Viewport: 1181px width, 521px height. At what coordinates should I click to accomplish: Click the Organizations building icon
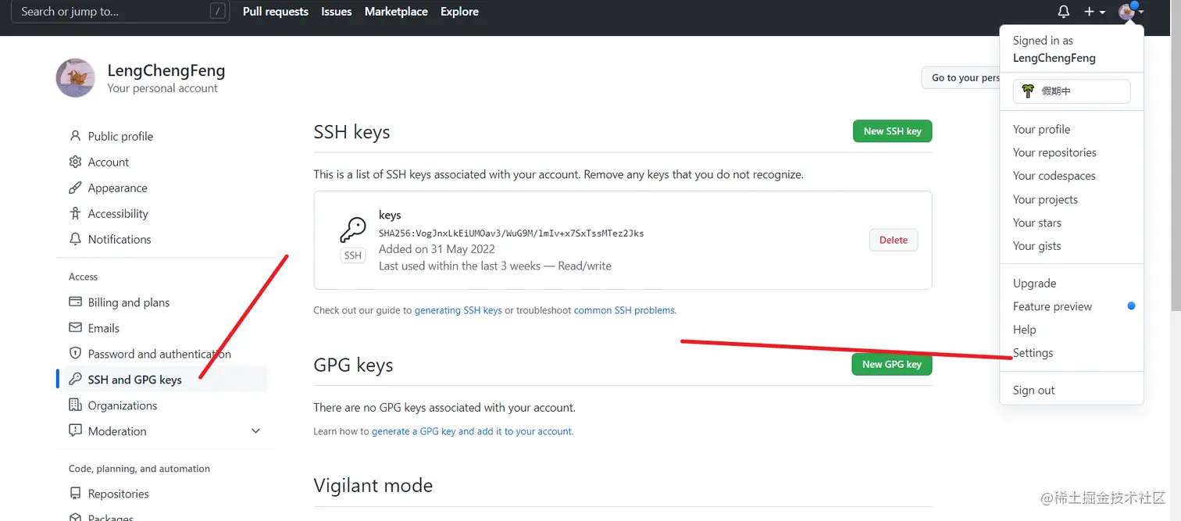75,405
